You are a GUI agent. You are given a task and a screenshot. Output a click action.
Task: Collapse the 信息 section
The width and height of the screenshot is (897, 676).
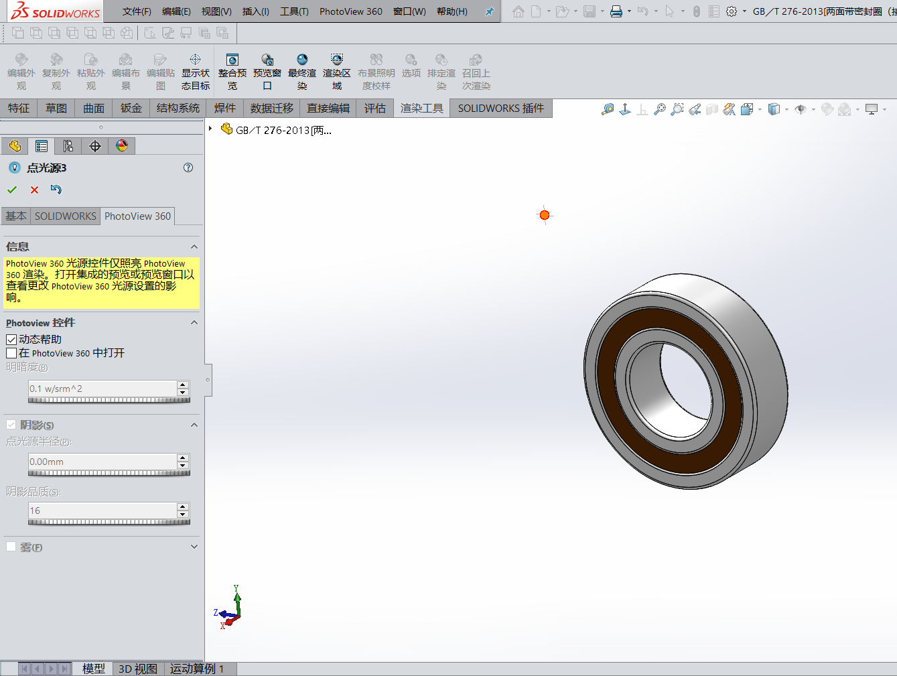tap(194, 246)
